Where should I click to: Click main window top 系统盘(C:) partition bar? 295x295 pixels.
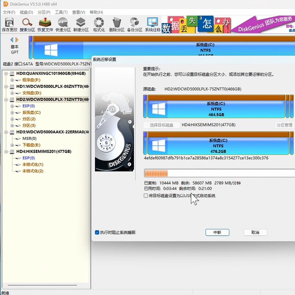pyautogui.click(x=164, y=47)
